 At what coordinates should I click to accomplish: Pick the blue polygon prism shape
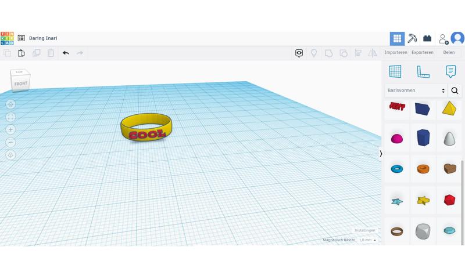click(423, 137)
